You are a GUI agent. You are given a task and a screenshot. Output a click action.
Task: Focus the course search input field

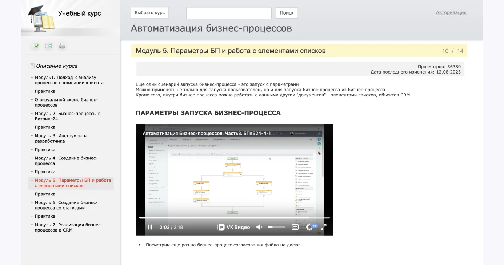pyautogui.click(x=229, y=13)
